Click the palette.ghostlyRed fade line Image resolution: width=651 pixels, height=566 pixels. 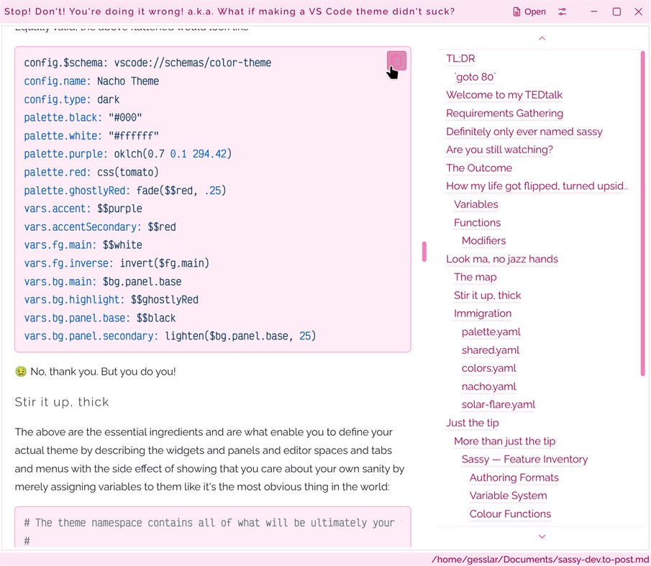[x=125, y=191]
